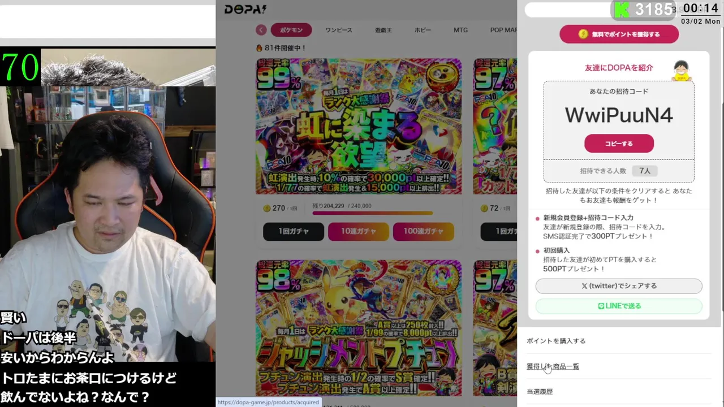Share via X (twitter)でシェアする button
Image resolution: width=724 pixels, height=407 pixels.
coord(619,286)
